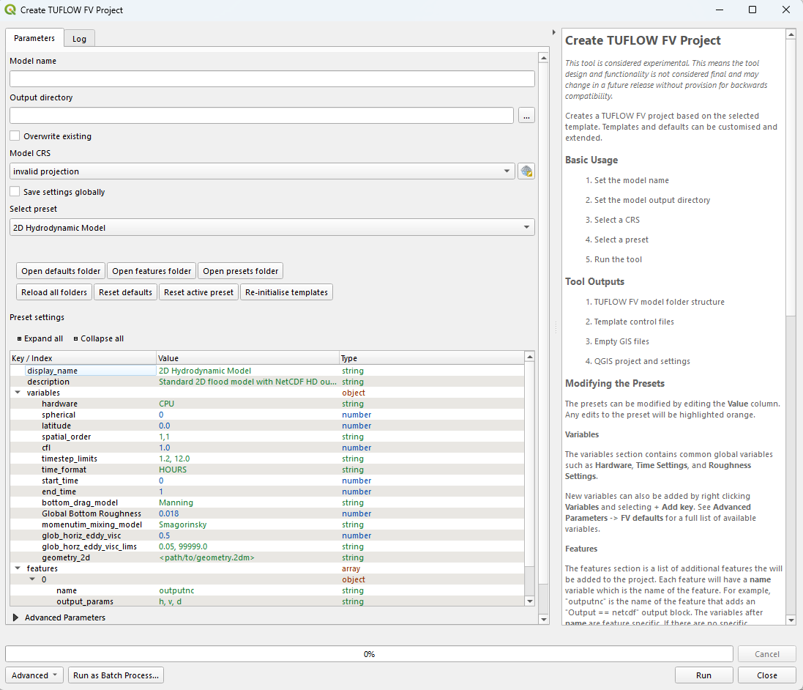803x690 pixels.
Task: Click Reset active preset button
Action: click(x=198, y=292)
